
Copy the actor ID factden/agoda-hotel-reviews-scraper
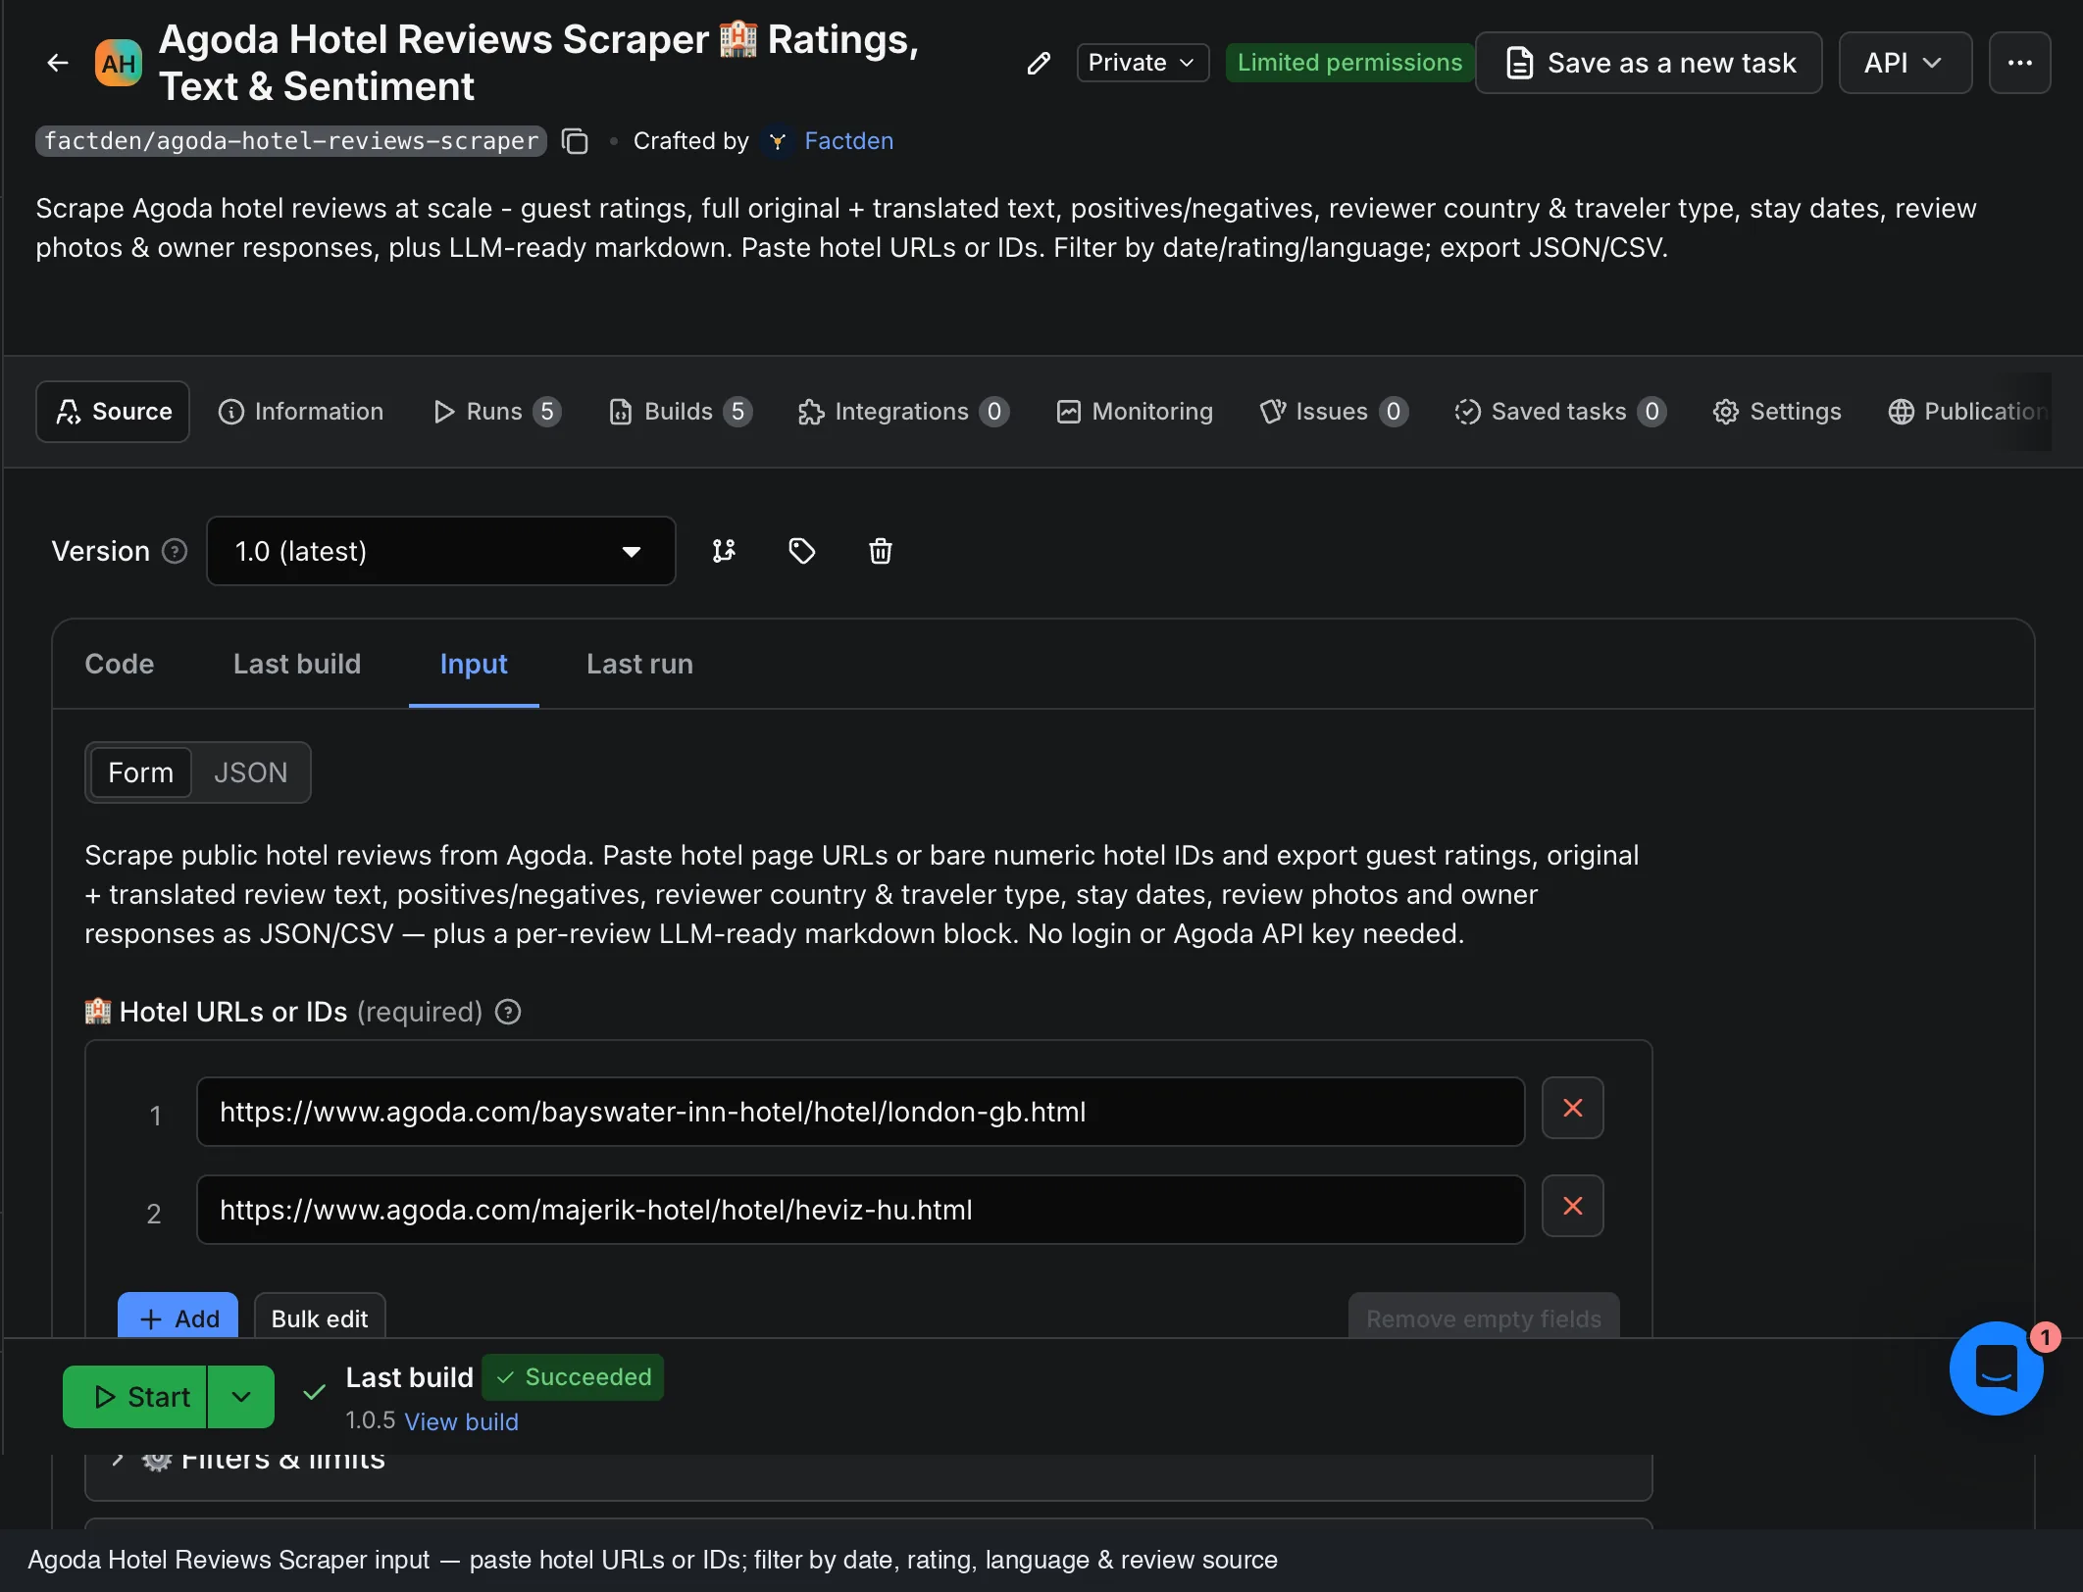575,141
